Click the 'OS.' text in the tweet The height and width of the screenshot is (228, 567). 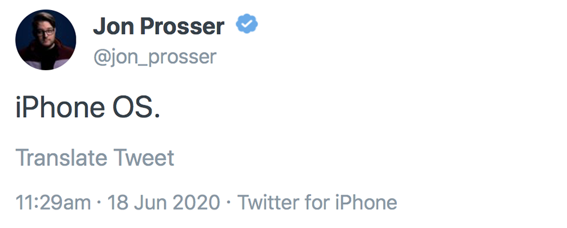pos(136,108)
